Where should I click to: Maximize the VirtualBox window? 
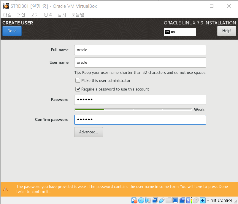pyautogui.click(x=212, y=6)
